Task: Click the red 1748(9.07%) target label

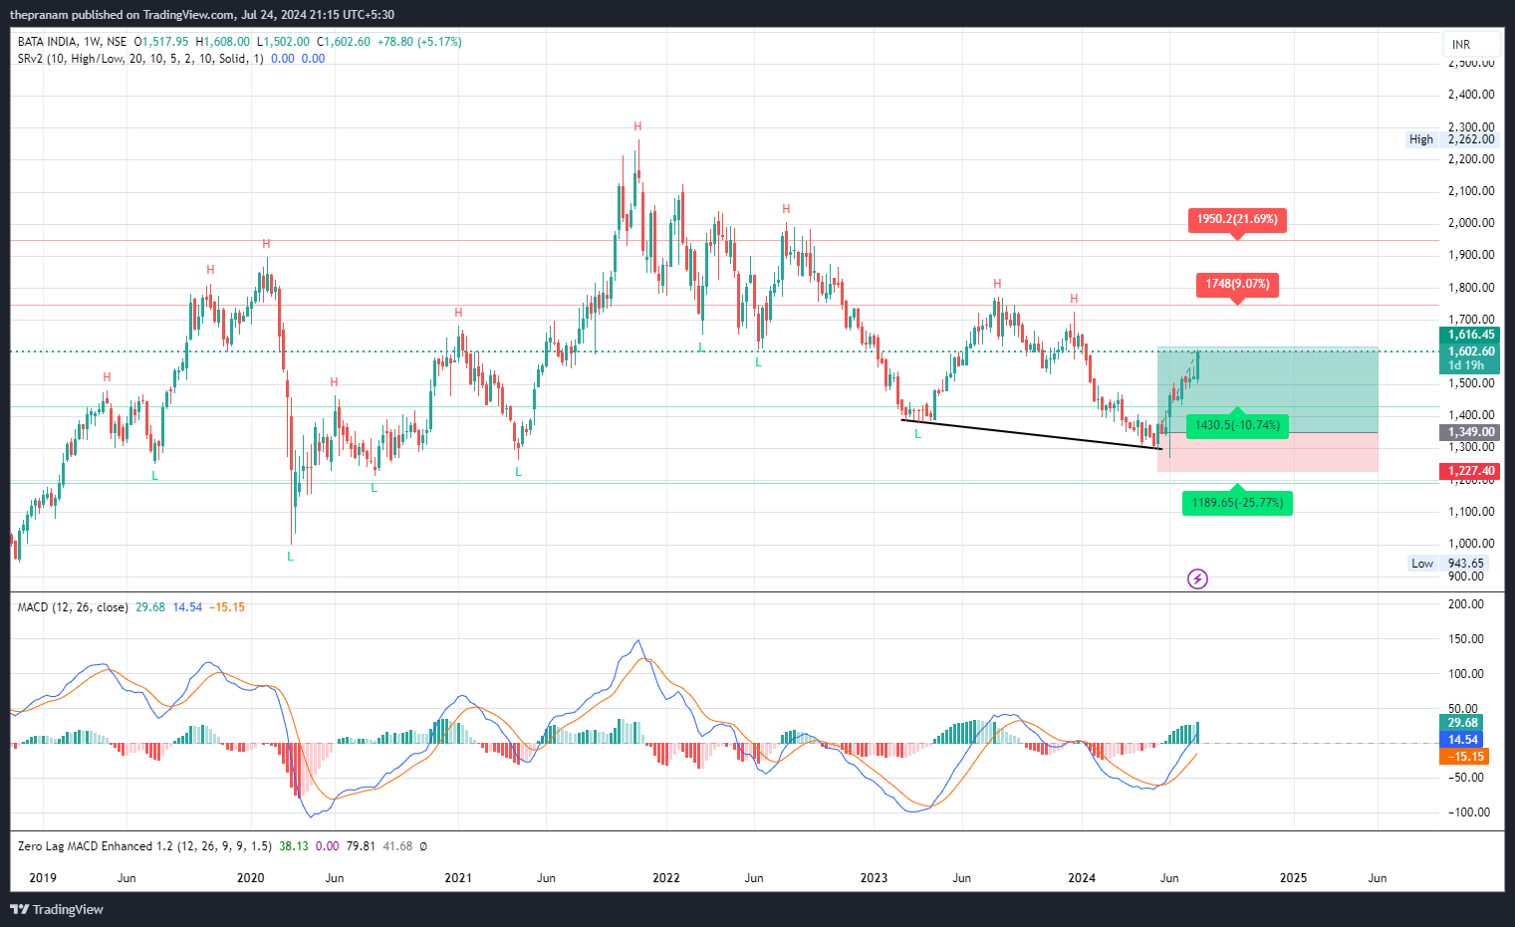Action: pyautogui.click(x=1237, y=284)
